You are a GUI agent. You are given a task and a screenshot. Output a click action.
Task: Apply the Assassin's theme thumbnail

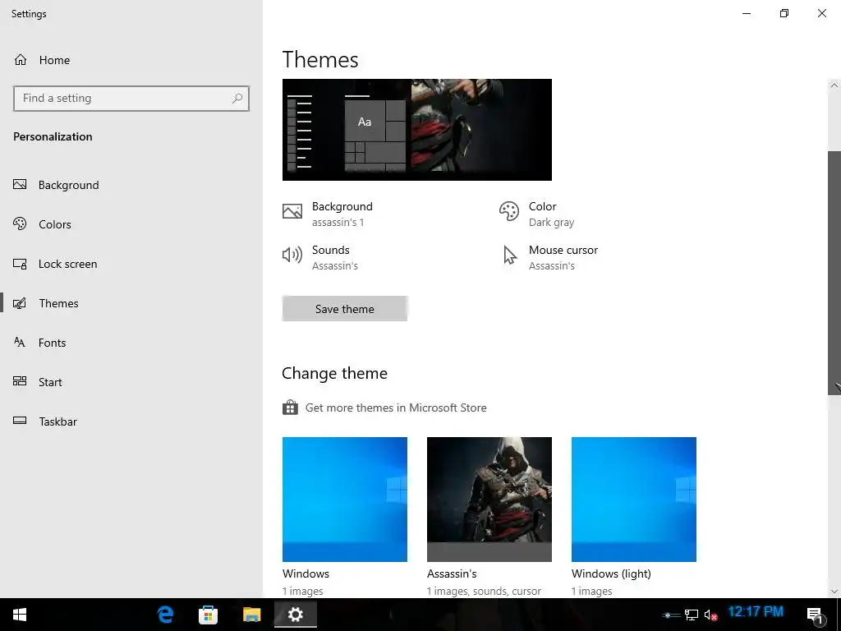click(489, 499)
